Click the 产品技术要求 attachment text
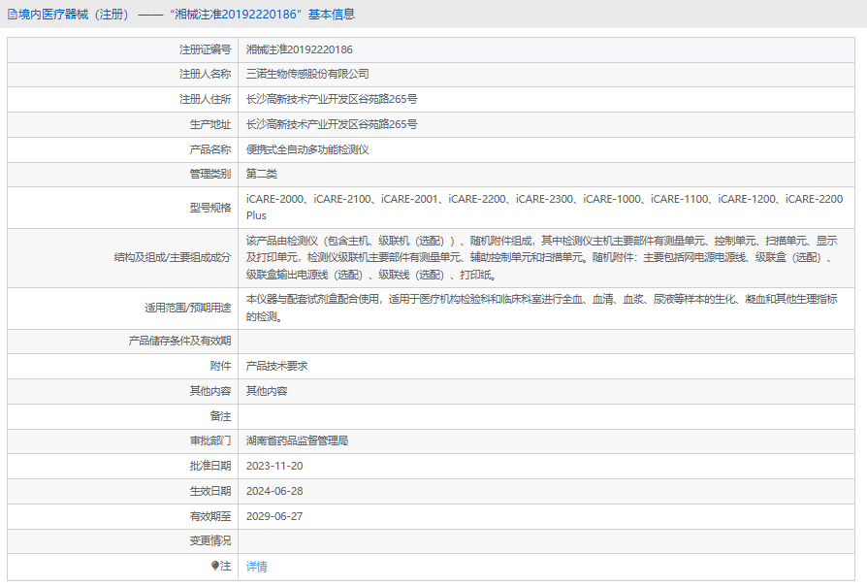The height and width of the screenshot is (587, 867). pos(277,366)
